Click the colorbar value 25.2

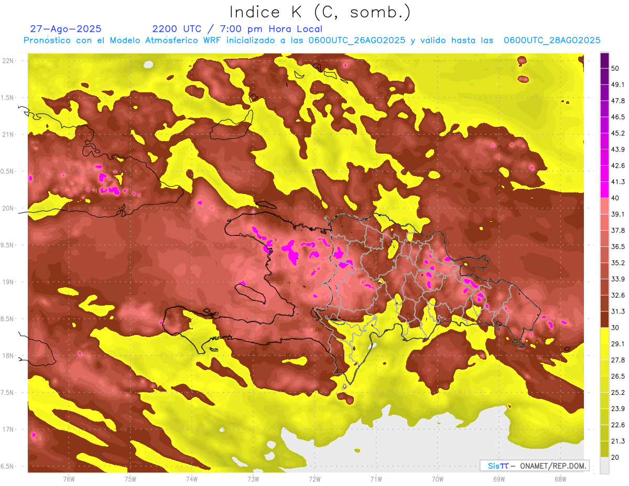point(618,393)
